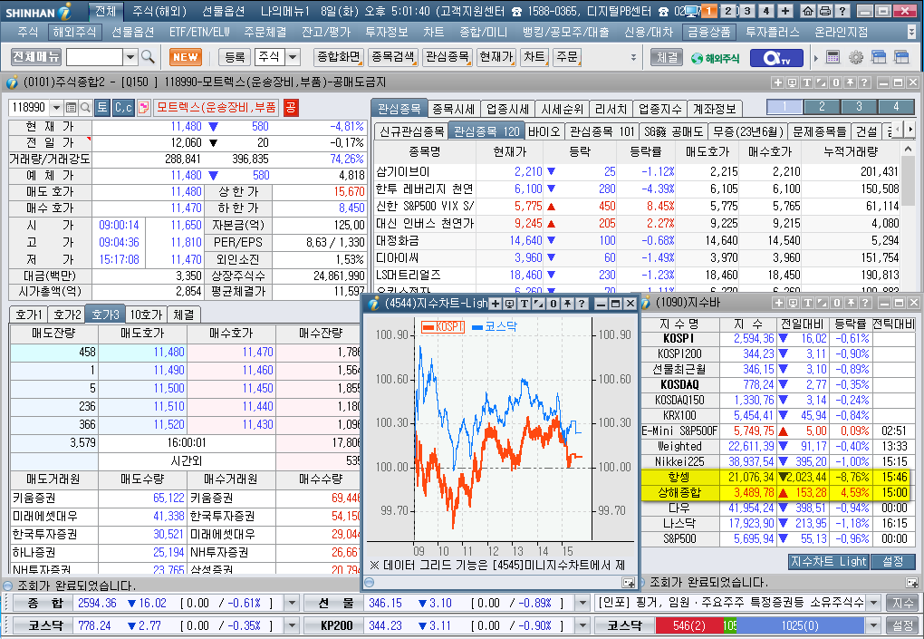Toggle KOSPI series in chart legend
Viewport: 924px width, 639px height.
[x=443, y=326]
